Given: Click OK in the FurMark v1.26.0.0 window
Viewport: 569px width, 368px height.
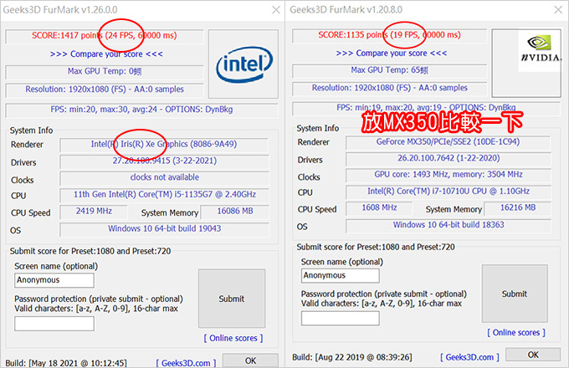Looking at the screenshot, I should (250, 360).
